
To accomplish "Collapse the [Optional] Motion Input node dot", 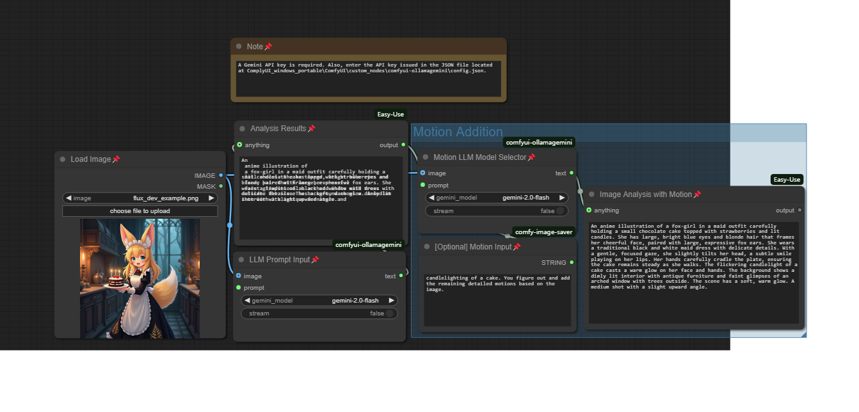I will pos(426,247).
